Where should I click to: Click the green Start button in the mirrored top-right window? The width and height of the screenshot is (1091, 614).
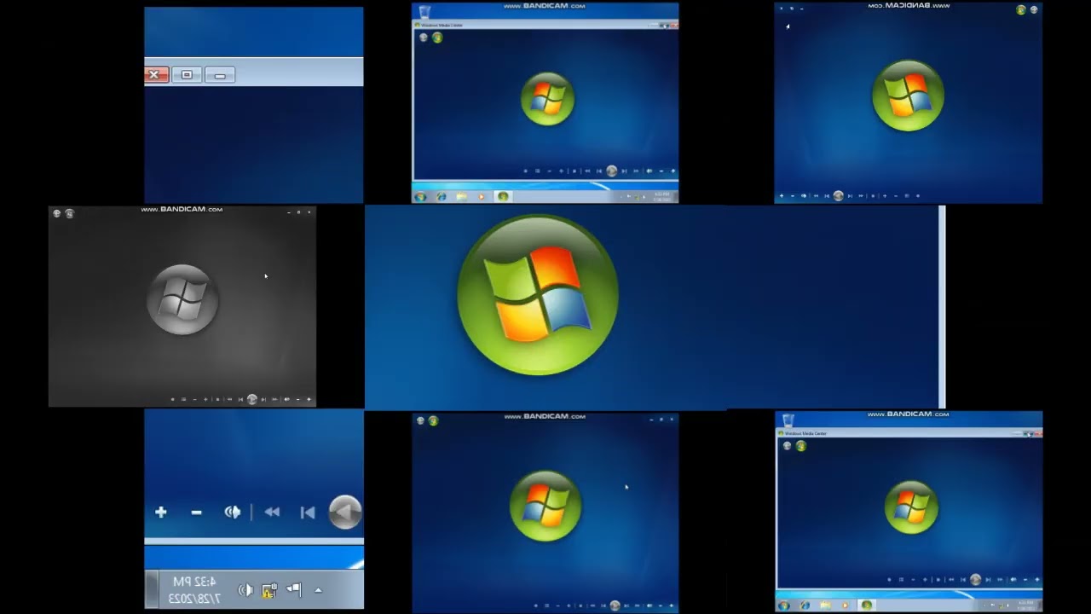1021,9
